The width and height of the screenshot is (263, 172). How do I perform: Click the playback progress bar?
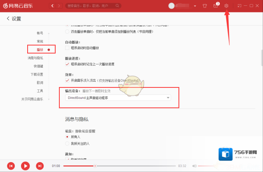click(120, 166)
